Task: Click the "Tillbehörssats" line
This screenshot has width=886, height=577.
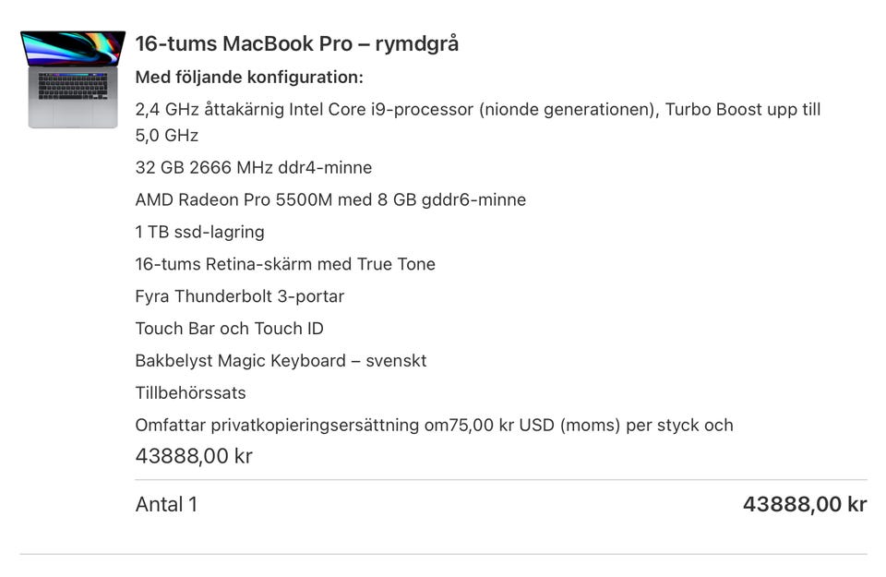Action: click(190, 393)
